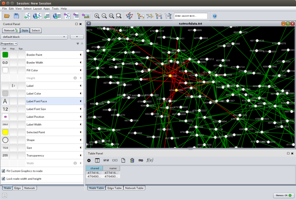Switch to the Edge style tab
Screen dimensions: 296x200
click(17, 188)
